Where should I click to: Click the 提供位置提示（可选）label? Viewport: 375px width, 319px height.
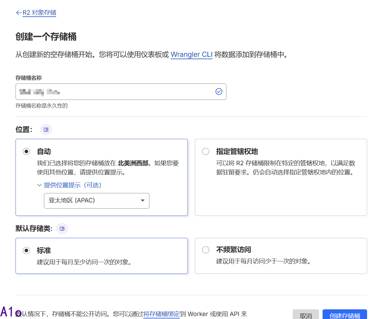pyautogui.click(x=72, y=185)
